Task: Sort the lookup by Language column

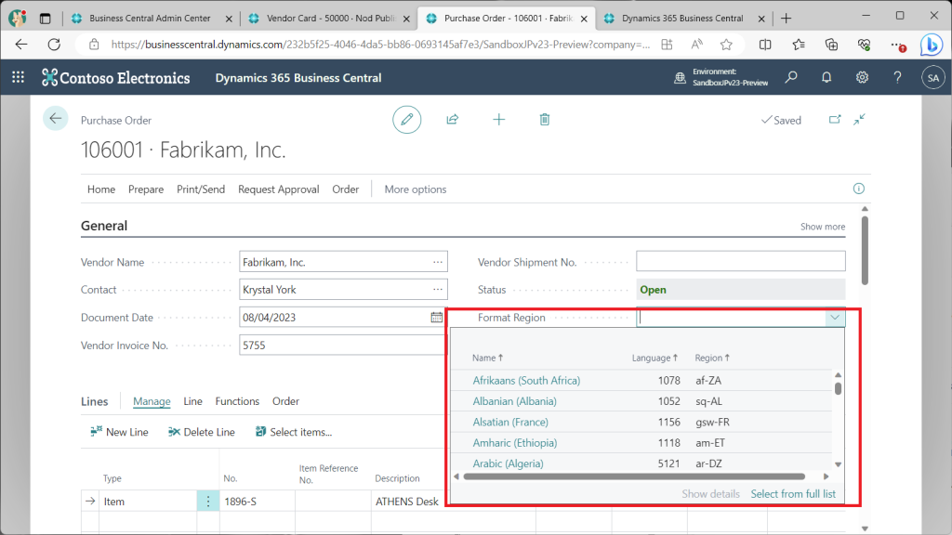Action: (654, 358)
